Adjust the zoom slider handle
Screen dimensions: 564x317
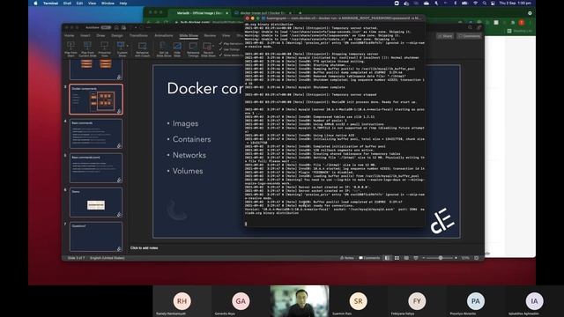[x=441, y=258]
